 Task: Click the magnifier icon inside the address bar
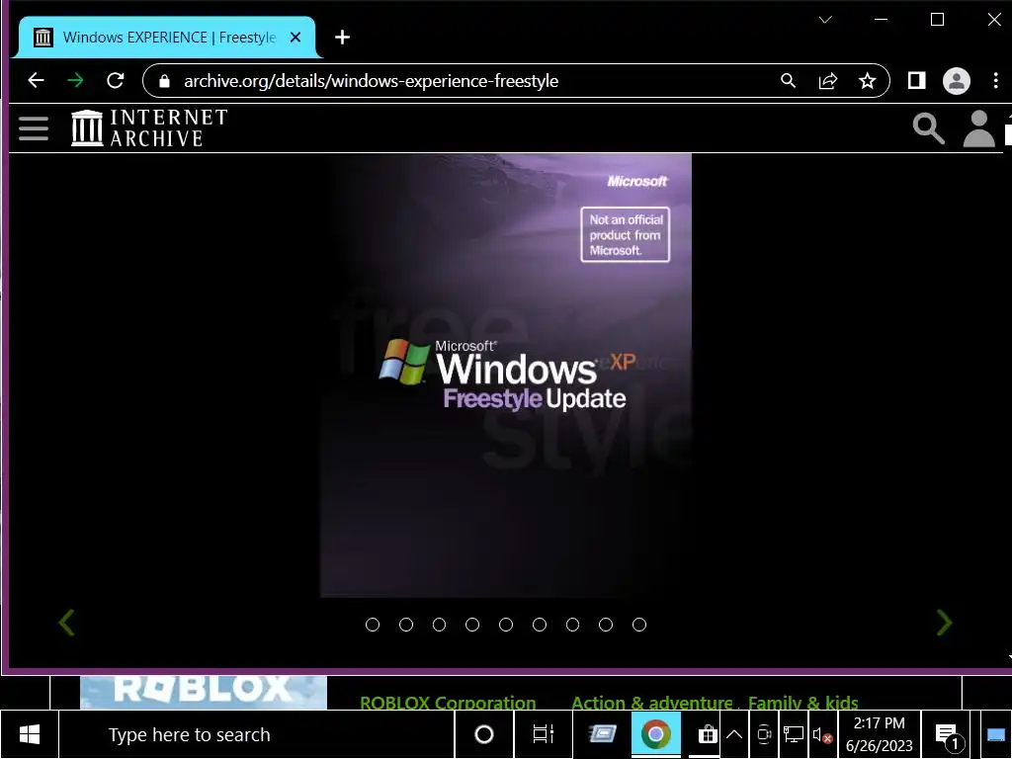(788, 81)
